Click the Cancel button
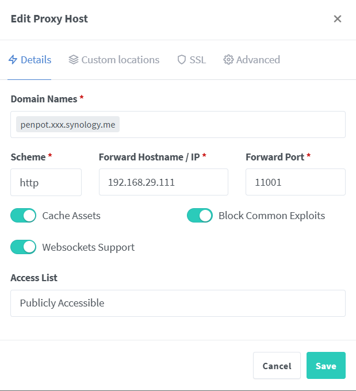 (x=277, y=366)
